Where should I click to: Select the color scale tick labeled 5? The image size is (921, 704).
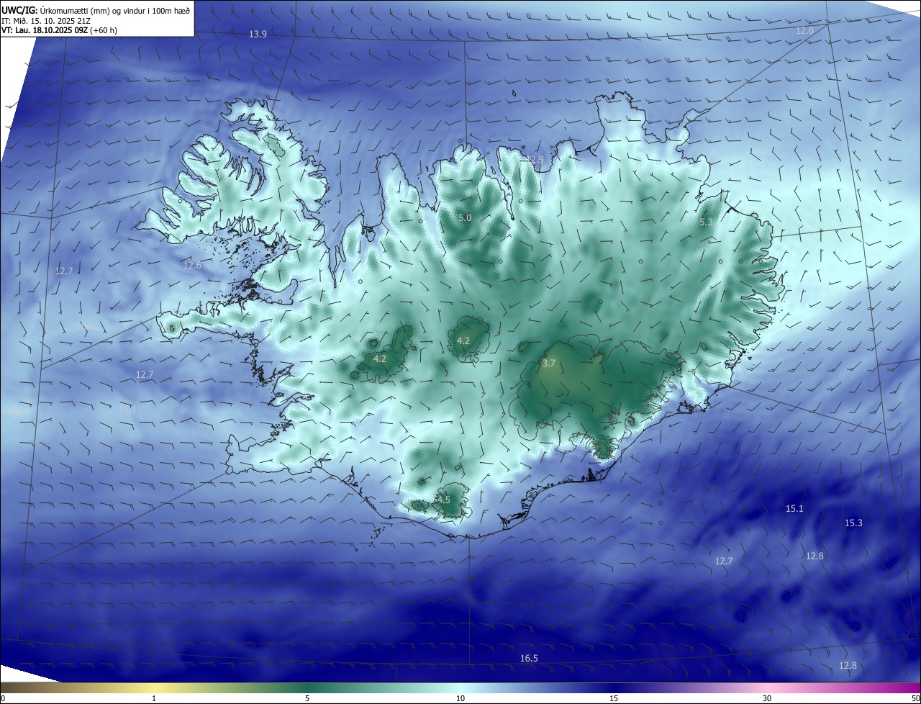click(307, 698)
